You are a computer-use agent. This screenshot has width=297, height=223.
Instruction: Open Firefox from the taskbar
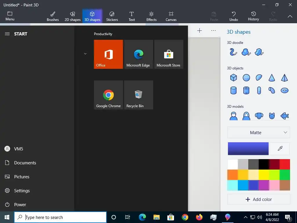(199, 217)
